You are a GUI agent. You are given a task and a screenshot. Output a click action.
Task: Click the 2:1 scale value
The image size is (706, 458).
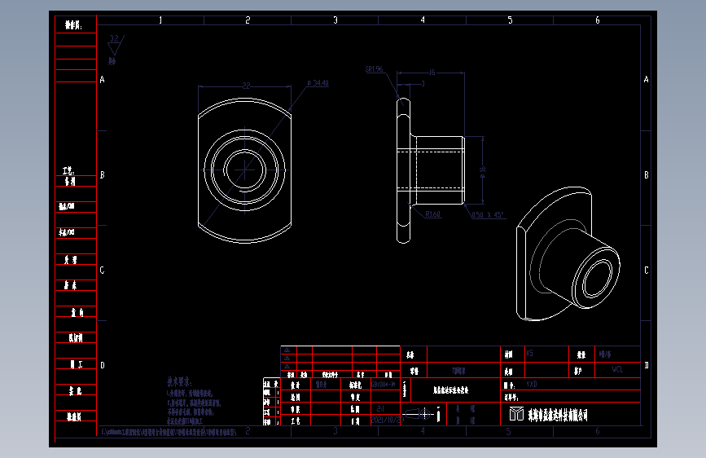pos(380,408)
